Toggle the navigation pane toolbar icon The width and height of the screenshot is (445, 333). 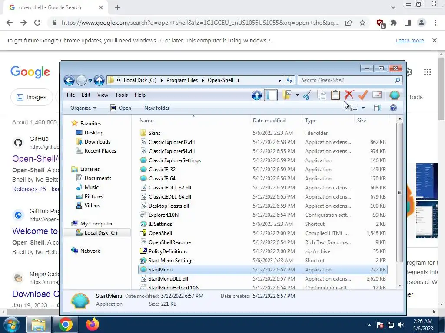click(271, 95)
